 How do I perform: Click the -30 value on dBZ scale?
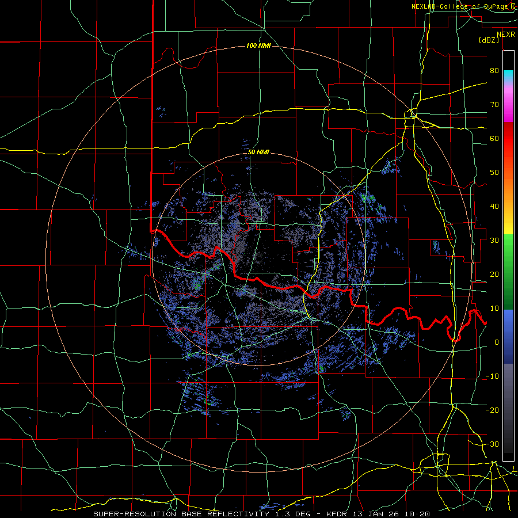pyautogui.click(x=492, y=444)
